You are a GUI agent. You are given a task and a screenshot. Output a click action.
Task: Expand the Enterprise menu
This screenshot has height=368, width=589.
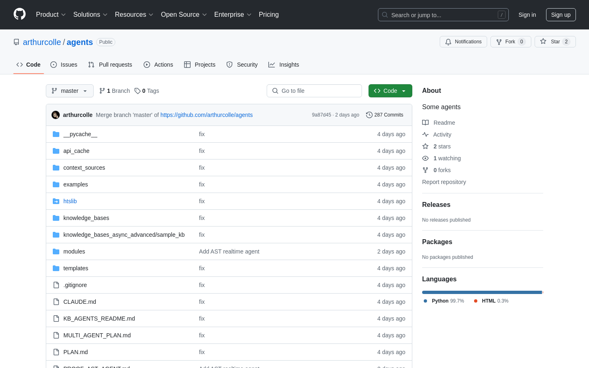(233, 15)
